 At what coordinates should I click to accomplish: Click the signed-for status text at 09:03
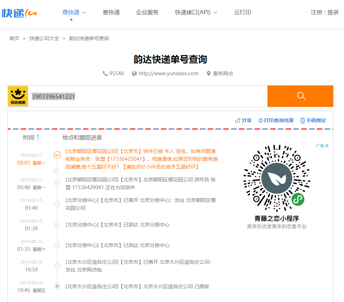tap(141, 159)
